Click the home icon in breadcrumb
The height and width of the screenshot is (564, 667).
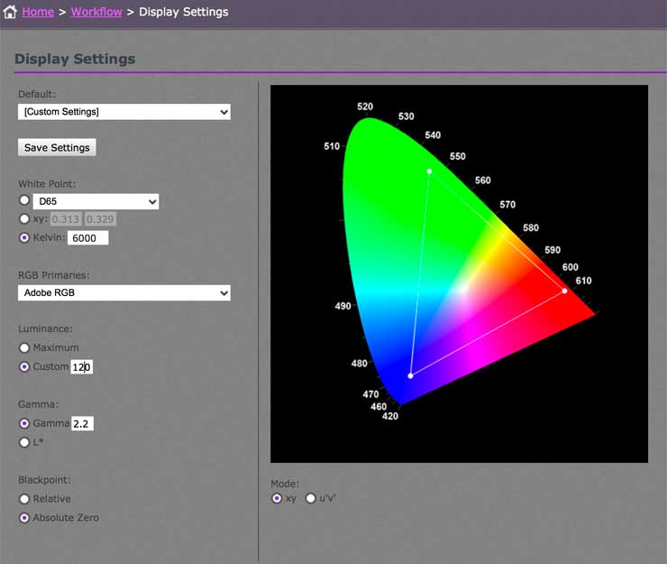[x=10, y=12]
